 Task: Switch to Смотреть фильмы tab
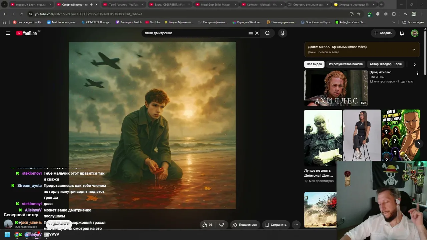[308, 5]
